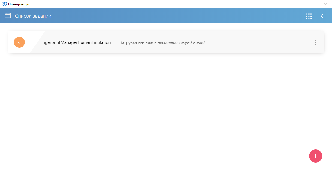Collapse panel with the left chevron arrow

tap(322, 16)
